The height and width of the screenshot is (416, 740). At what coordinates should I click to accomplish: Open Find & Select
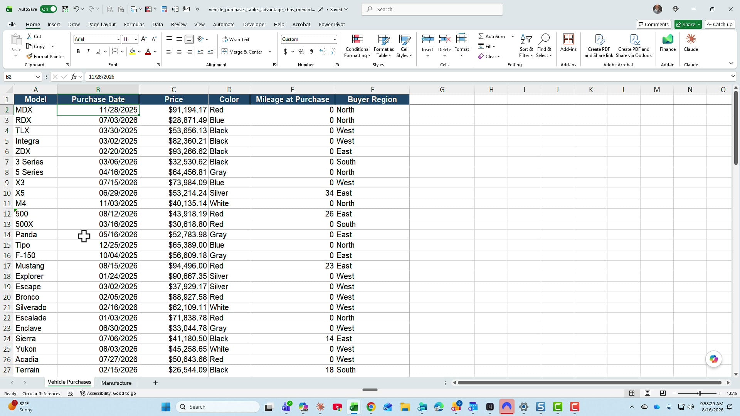pyautogui.click(x=544, y=46)
